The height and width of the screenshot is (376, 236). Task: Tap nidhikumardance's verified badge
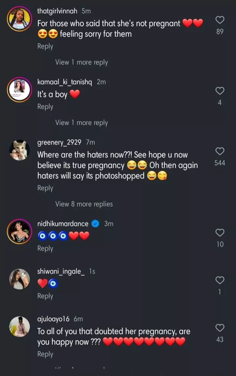pos(95,224)
